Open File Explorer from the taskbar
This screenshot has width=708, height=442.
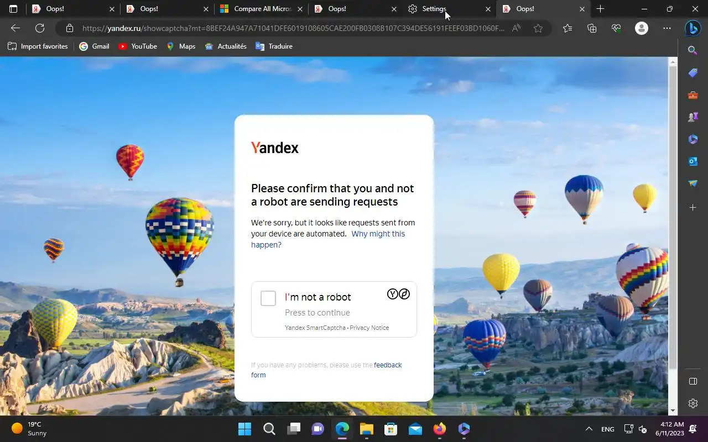(x=367, y=429)
